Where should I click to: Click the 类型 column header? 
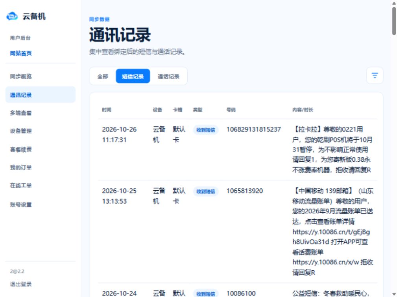click(x=198, y=110)
